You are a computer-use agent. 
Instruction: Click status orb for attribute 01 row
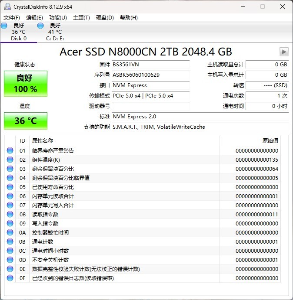(10, 150)
